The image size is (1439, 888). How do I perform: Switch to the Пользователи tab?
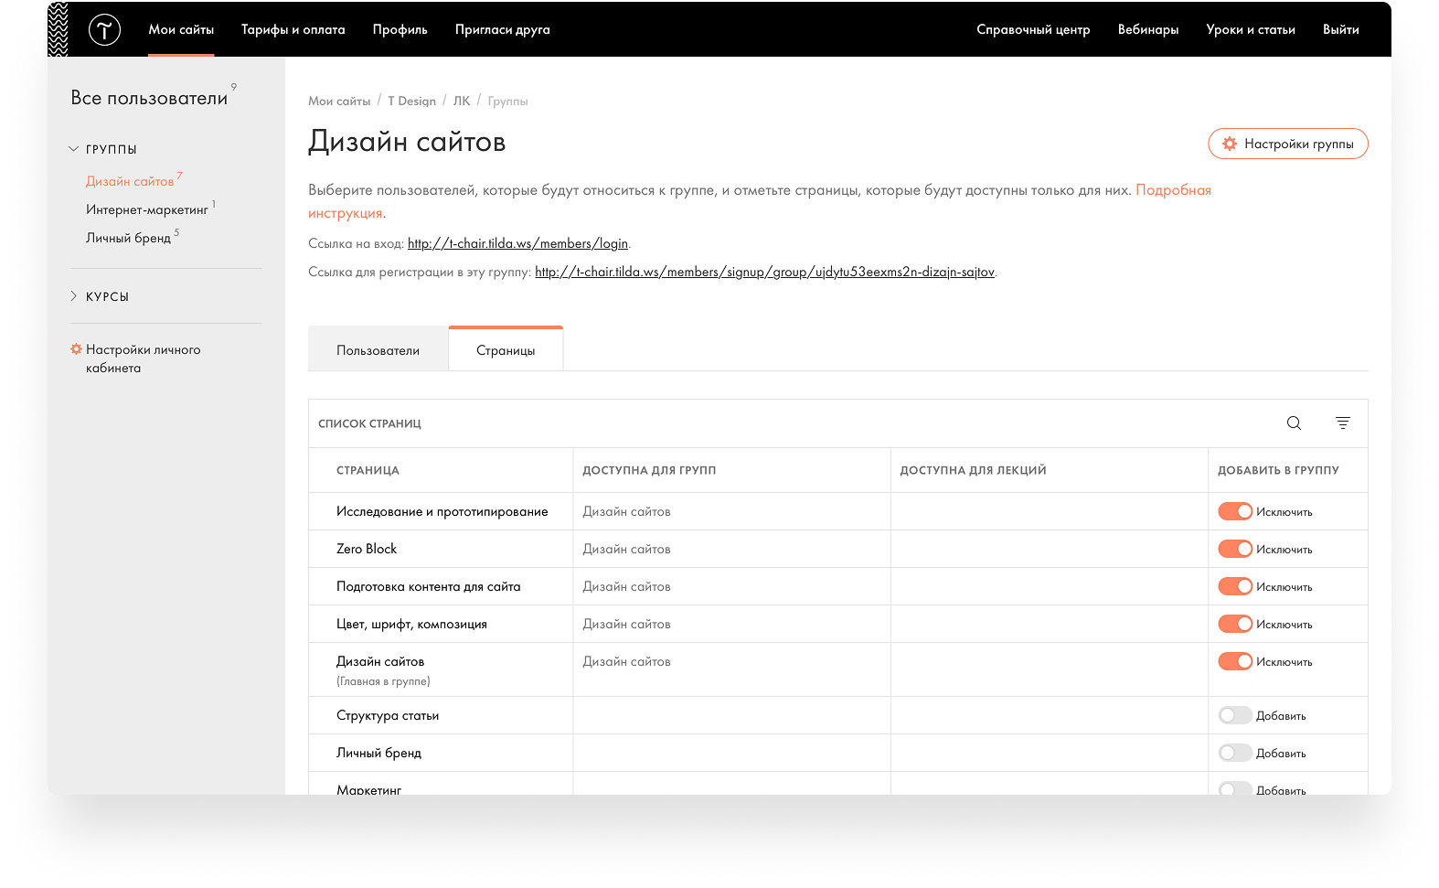[x=378, y=350]
